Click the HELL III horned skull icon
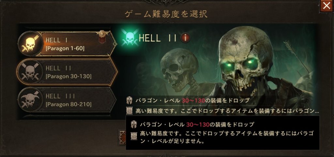The width and height of the screenshot is (334, 157). pyautogui.click(x=30, y=99)
